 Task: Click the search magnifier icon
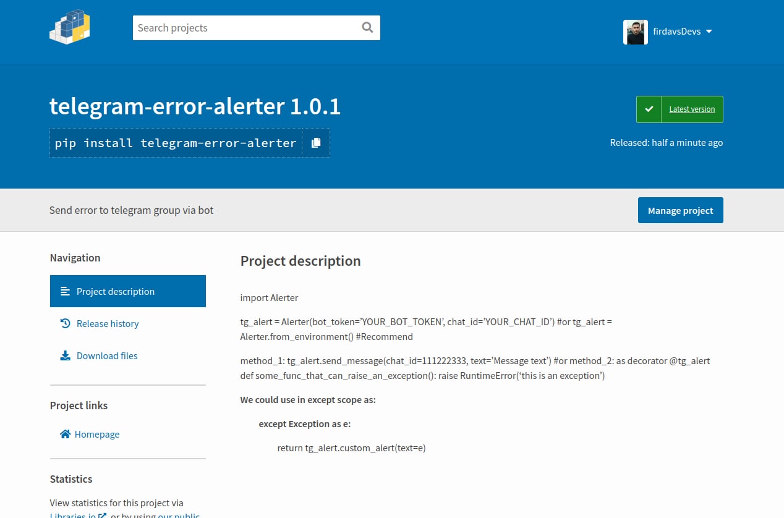(367, 27)
